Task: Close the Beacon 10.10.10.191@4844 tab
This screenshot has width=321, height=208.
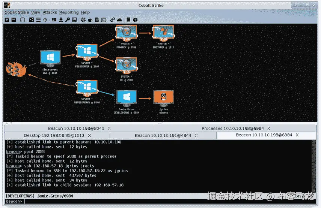Action: (x=196, y=135)
